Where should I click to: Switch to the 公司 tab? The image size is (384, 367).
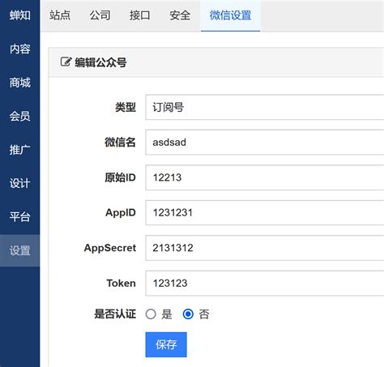100,15
